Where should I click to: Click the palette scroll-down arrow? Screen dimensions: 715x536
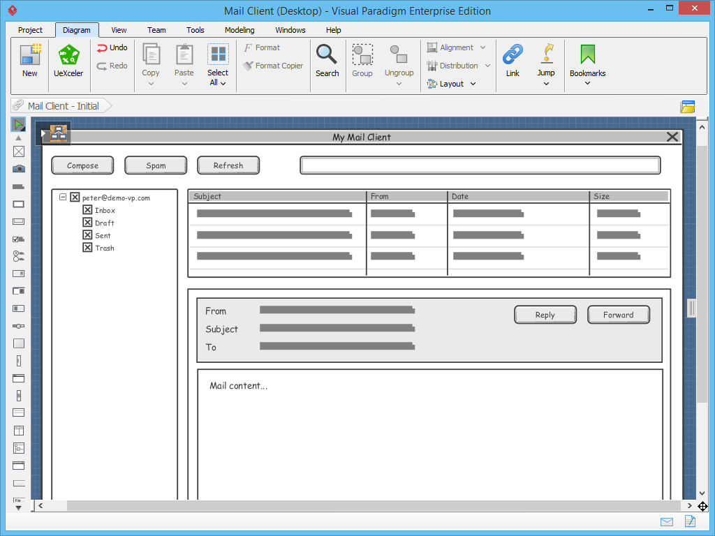18,508
